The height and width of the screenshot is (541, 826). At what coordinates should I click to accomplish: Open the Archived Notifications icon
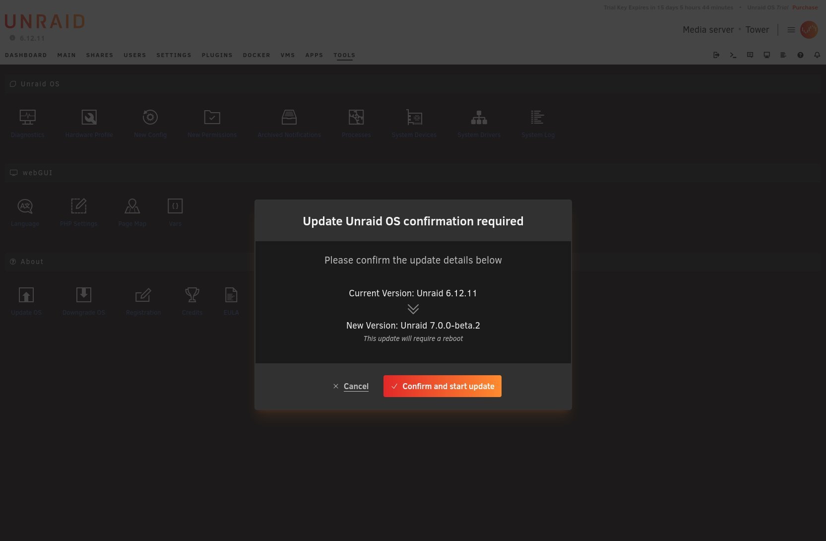point(289,117)
